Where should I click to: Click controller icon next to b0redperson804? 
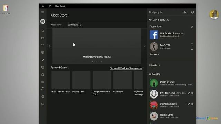[x=192, y=93]
